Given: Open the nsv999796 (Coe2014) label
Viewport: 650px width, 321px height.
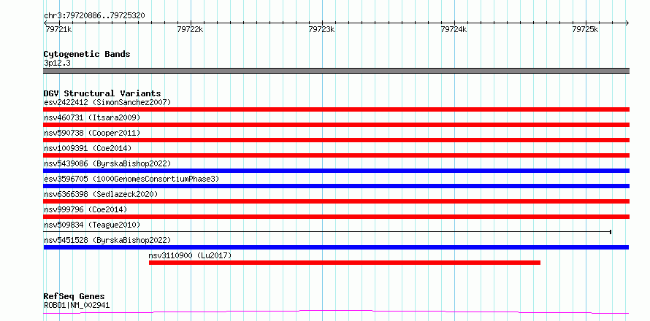Looking at the screenshot, I should point(85,209).
